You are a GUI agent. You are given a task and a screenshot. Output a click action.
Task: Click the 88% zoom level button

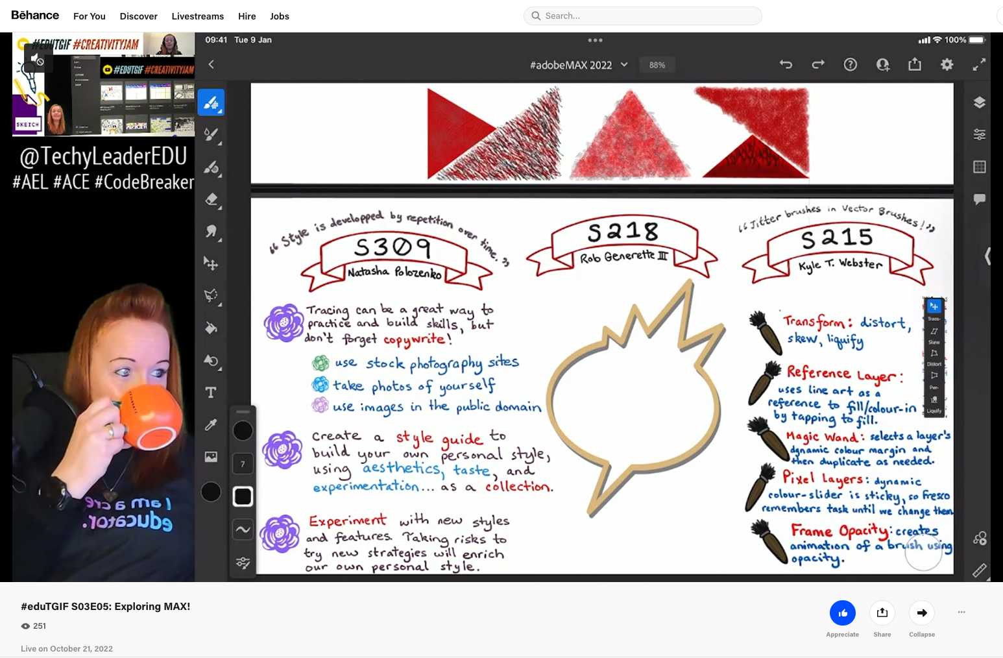(657, 65)
